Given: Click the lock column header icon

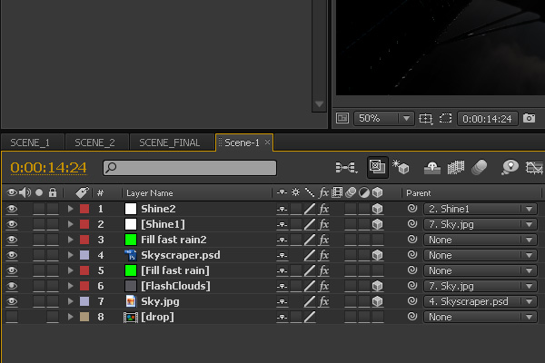Looking at the screenshot, I should pyautogui.click(x=53, y=192).
